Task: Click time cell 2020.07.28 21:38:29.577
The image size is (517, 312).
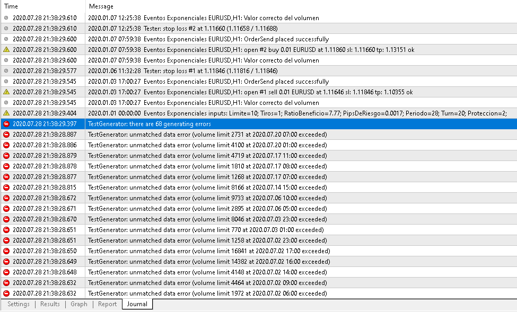Action: [45, 71]
